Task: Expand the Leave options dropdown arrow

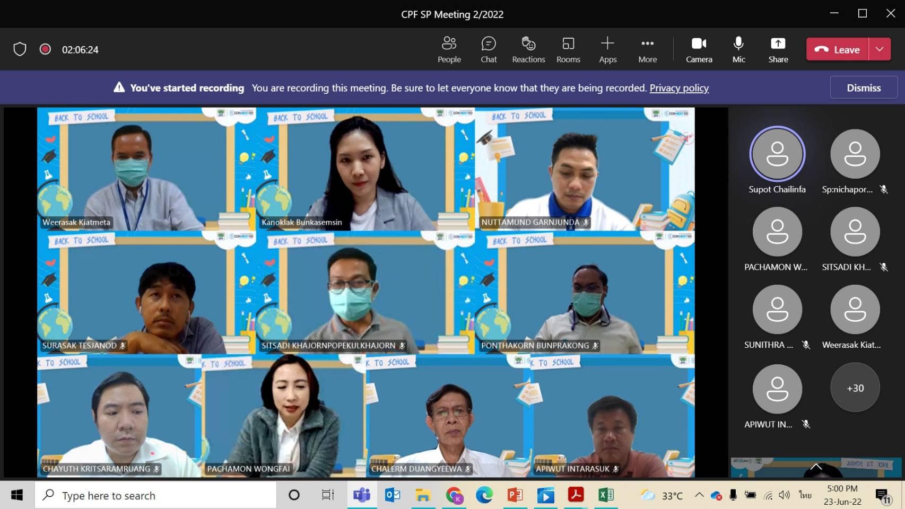Action: [880, 49]
